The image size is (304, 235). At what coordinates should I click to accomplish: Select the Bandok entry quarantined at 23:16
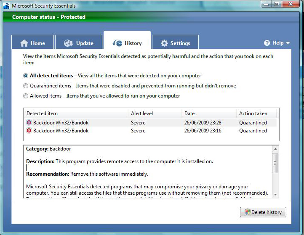61,131
